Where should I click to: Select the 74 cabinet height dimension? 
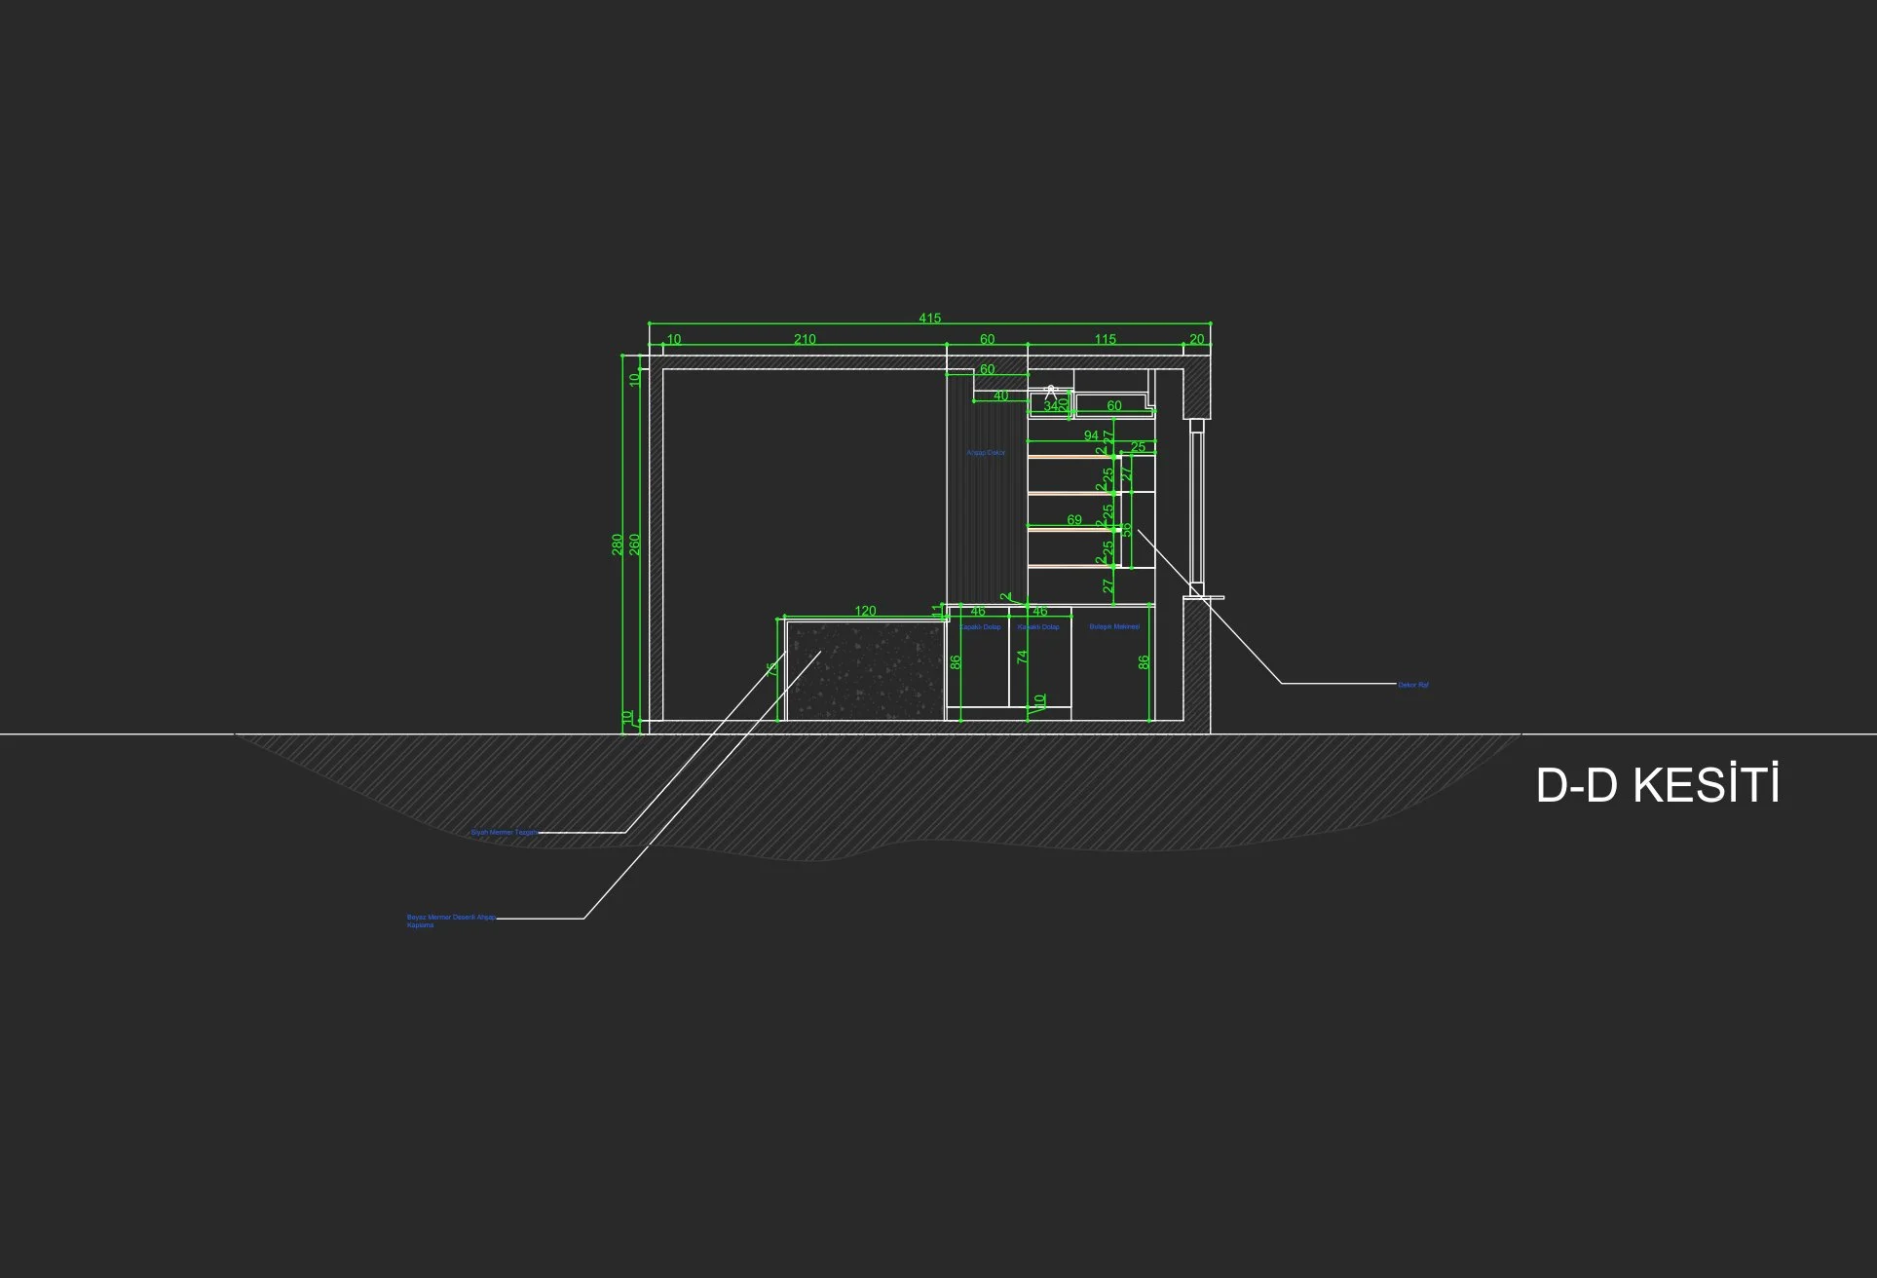point(1023,658)
